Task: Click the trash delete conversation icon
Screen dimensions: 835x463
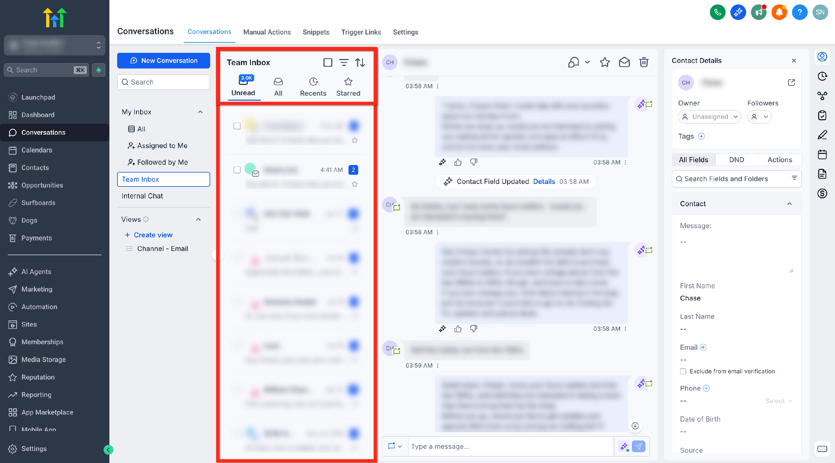Action: click(644, 62)
